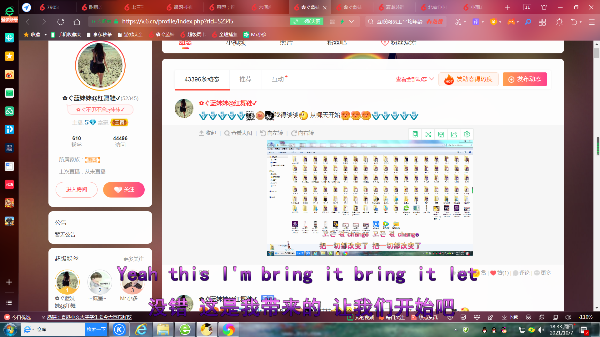Open the 11 tab count list
This screenshot has height=337, width=600.
tap(527, 7)
